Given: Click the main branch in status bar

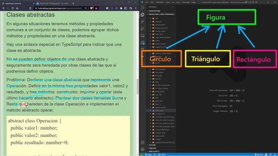Looking at the screenshot, I should 149,154.
